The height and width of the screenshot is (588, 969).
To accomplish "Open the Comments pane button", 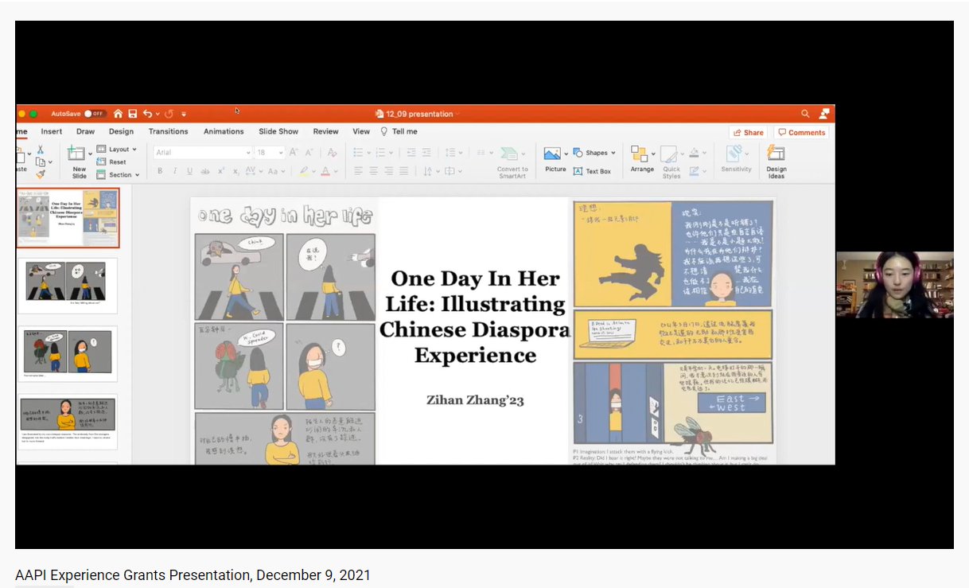I will point(802,133).
